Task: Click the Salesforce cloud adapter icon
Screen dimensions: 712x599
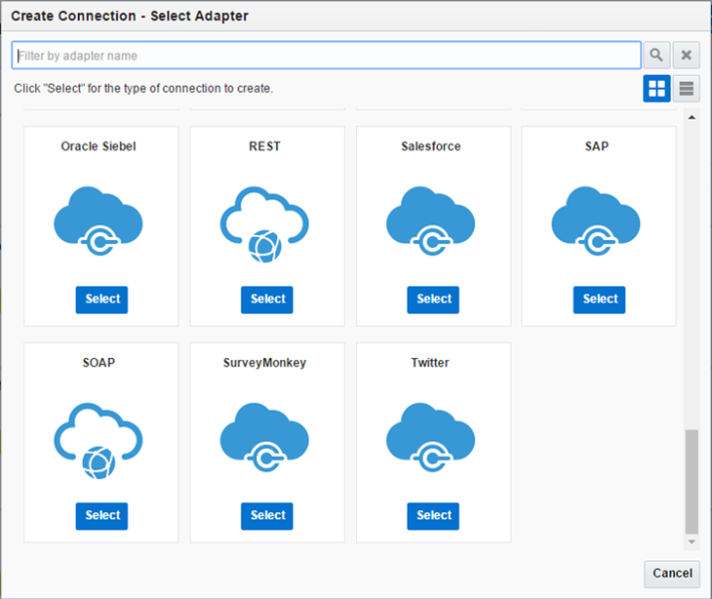Action: pyautogui.click(x=431, y=222)
